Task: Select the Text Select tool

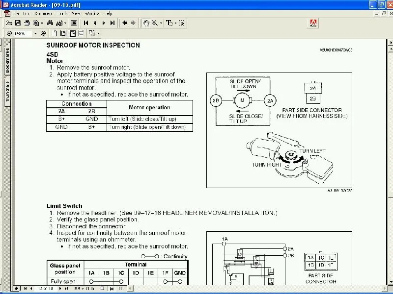Action: pyautogui.click(x=168, y=23)
